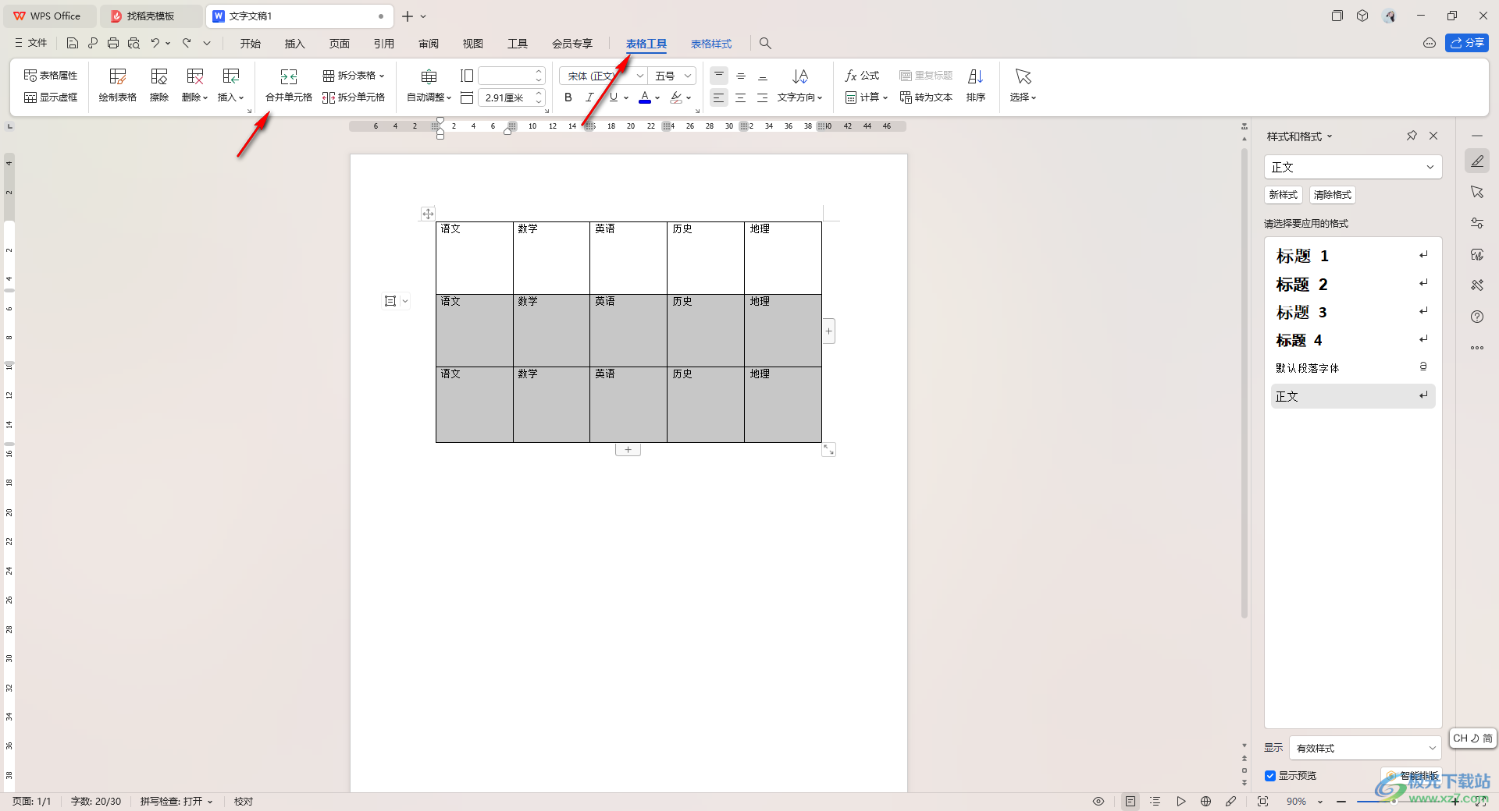Click the eye protection icon in status bar
The width and height of the screenshot is (1499, 811).
(1098, 802)
